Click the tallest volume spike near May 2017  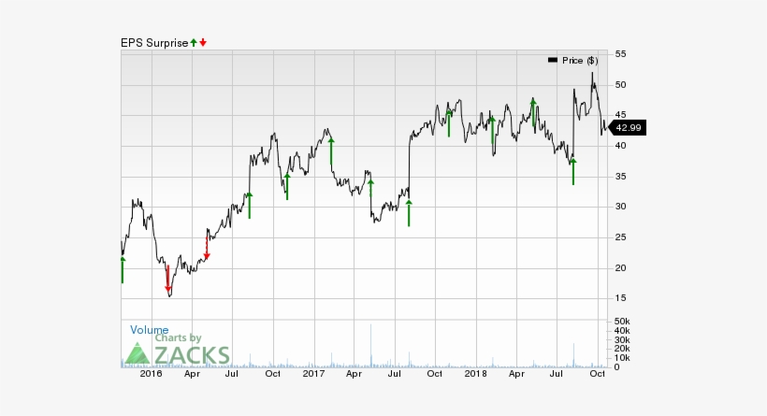[x=370, y=345]
